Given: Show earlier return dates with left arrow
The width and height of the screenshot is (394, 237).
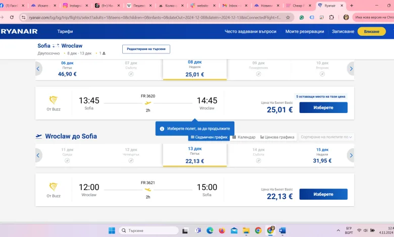Looking at the screenshot, I should click(38, 155).
